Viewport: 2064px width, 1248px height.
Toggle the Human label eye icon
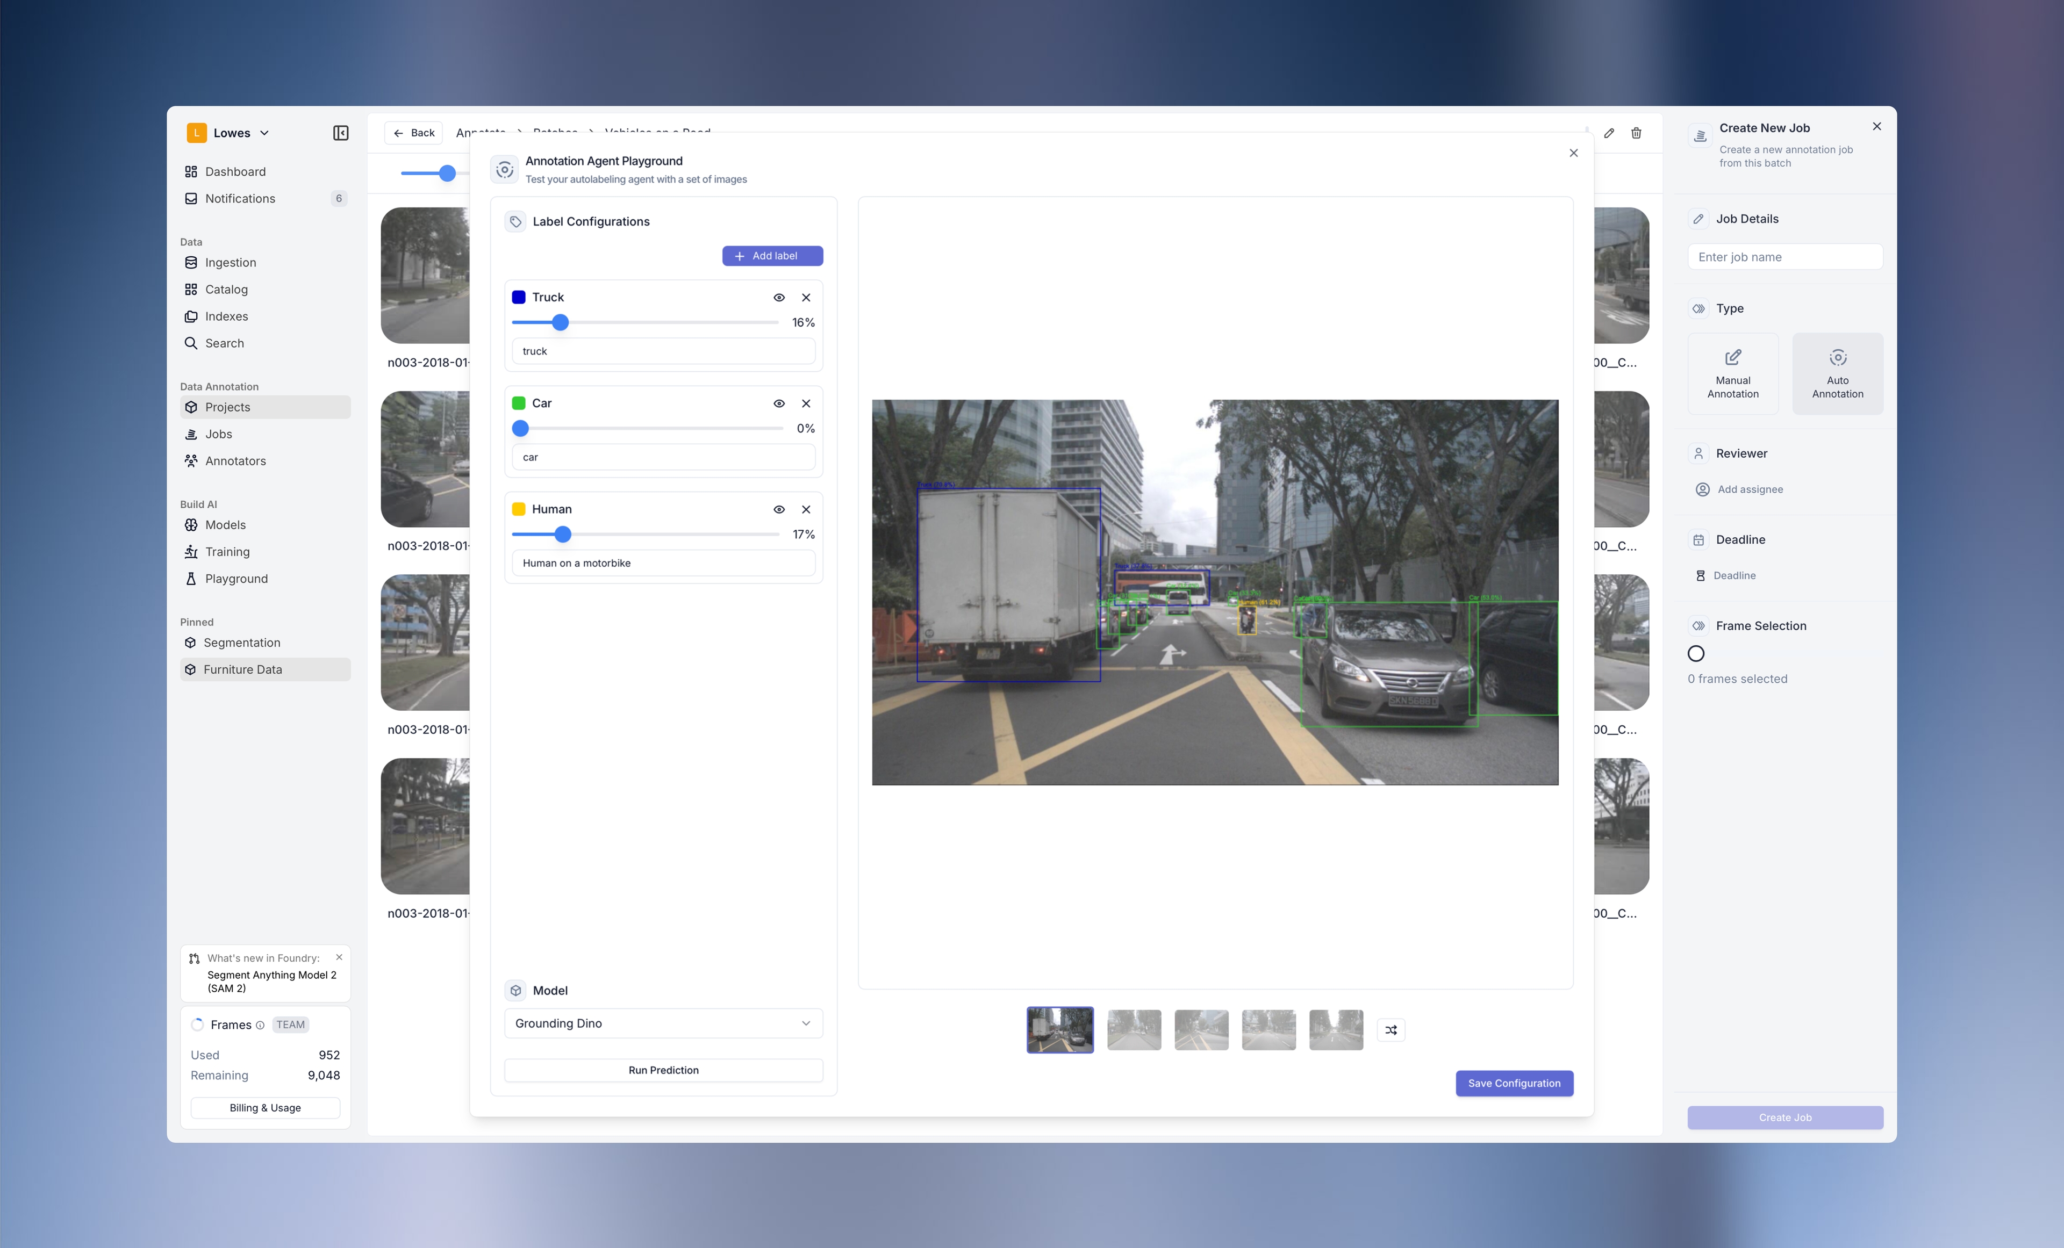[x=778, y=509]
